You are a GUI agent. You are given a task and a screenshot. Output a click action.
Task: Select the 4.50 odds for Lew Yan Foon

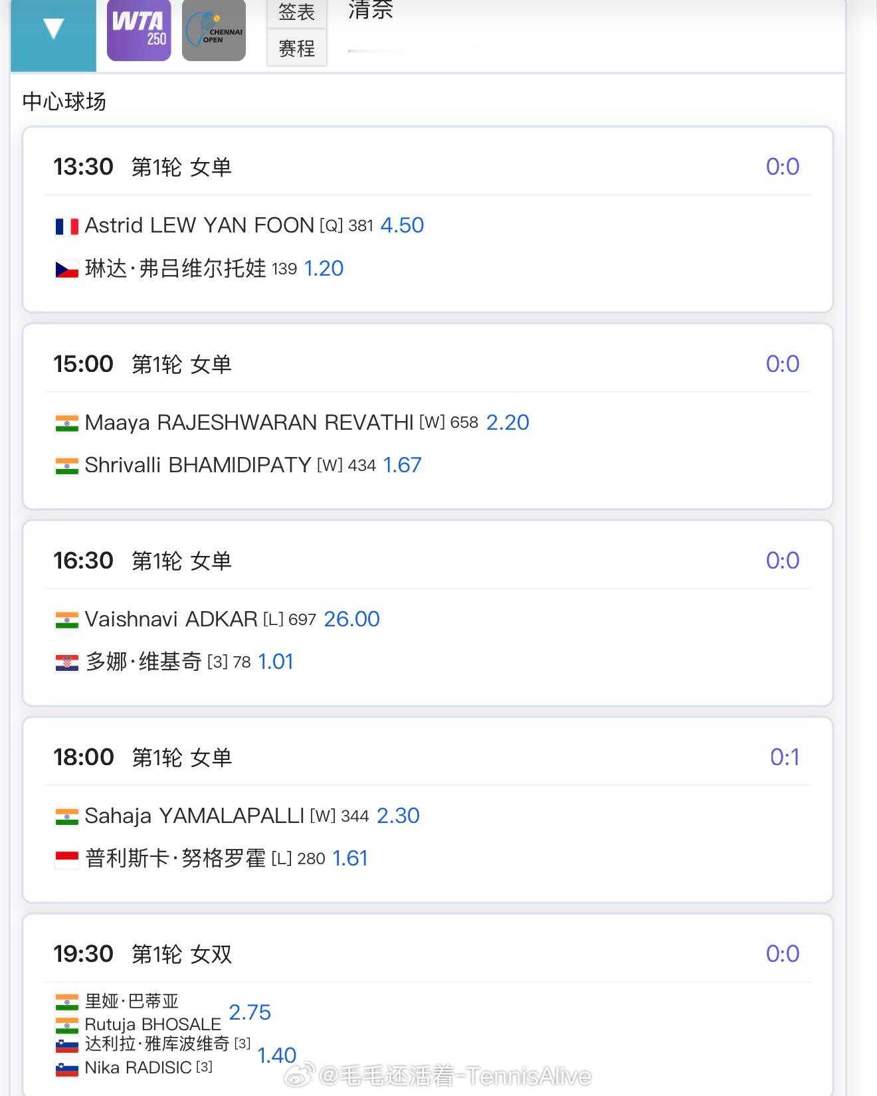[402, 225]
